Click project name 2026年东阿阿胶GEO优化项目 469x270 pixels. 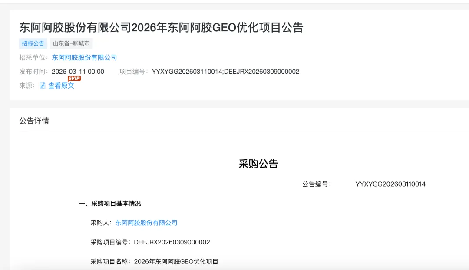tap(176, 262)
